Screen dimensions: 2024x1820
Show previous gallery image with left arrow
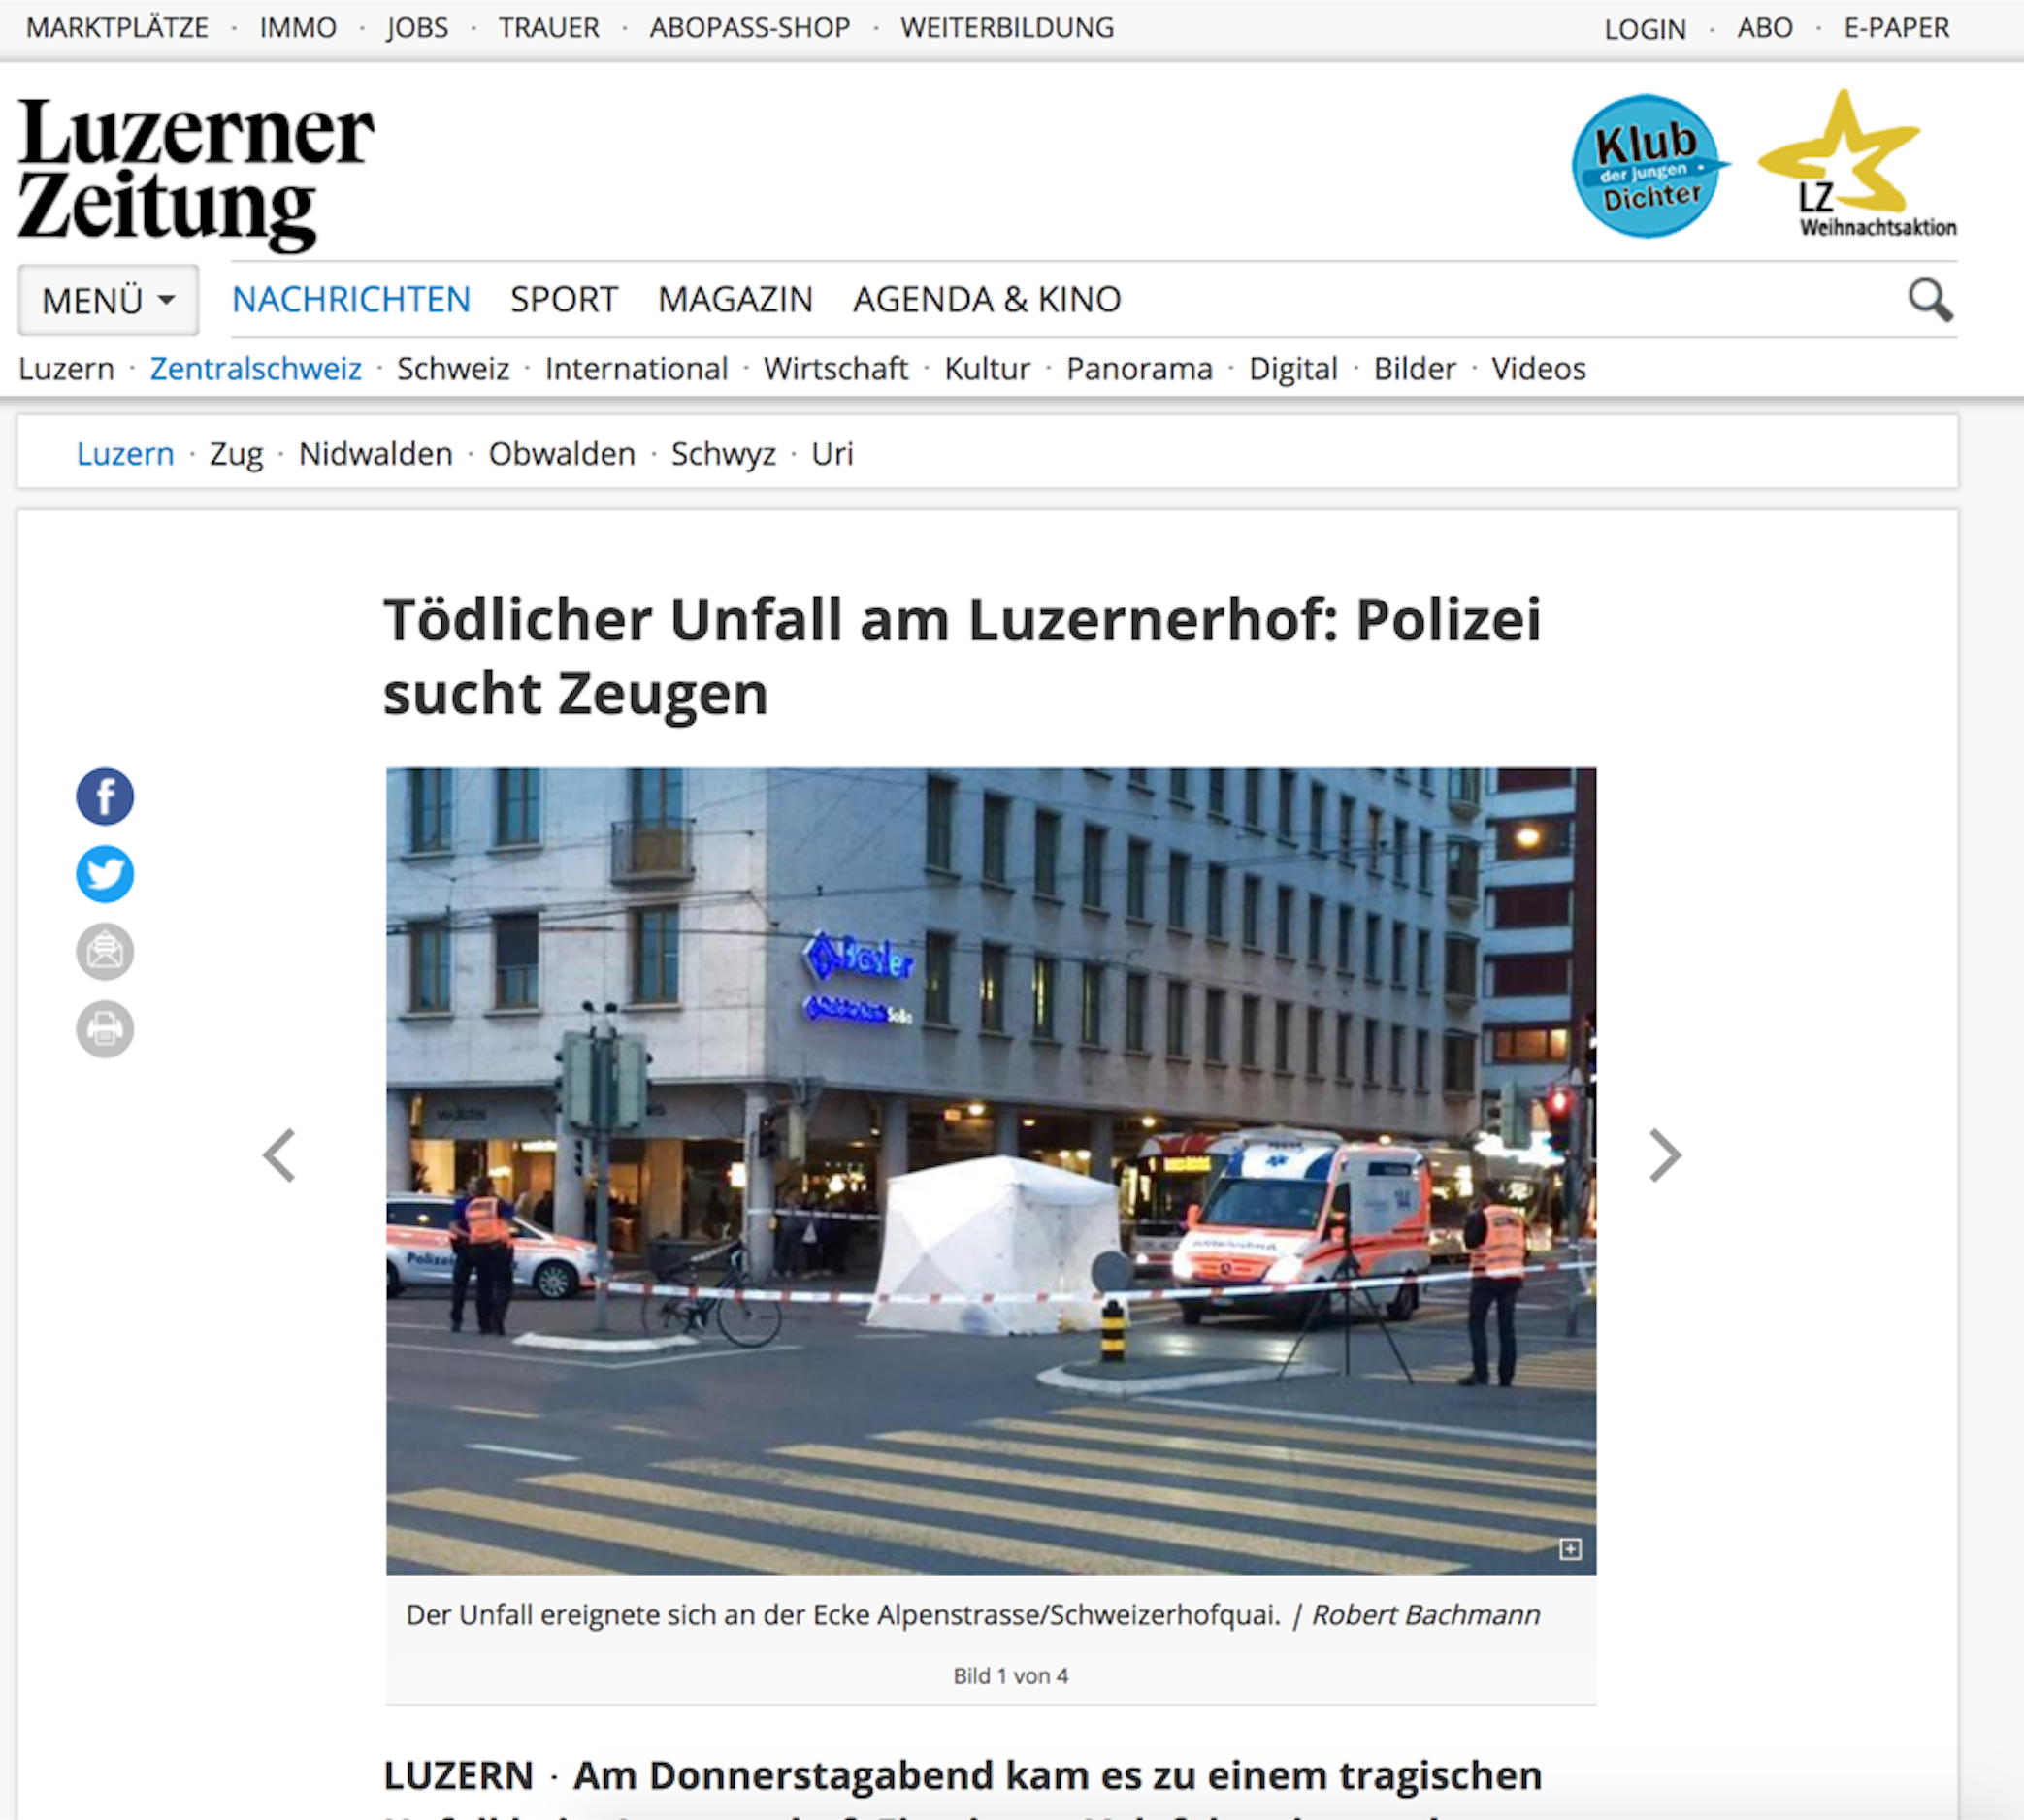[279, 1155]
